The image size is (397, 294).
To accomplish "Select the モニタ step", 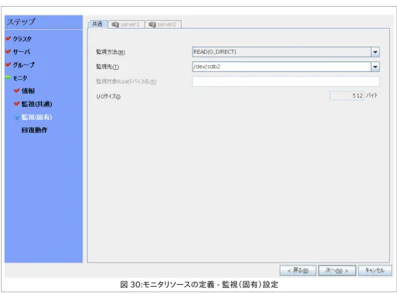I will point(20,78).
